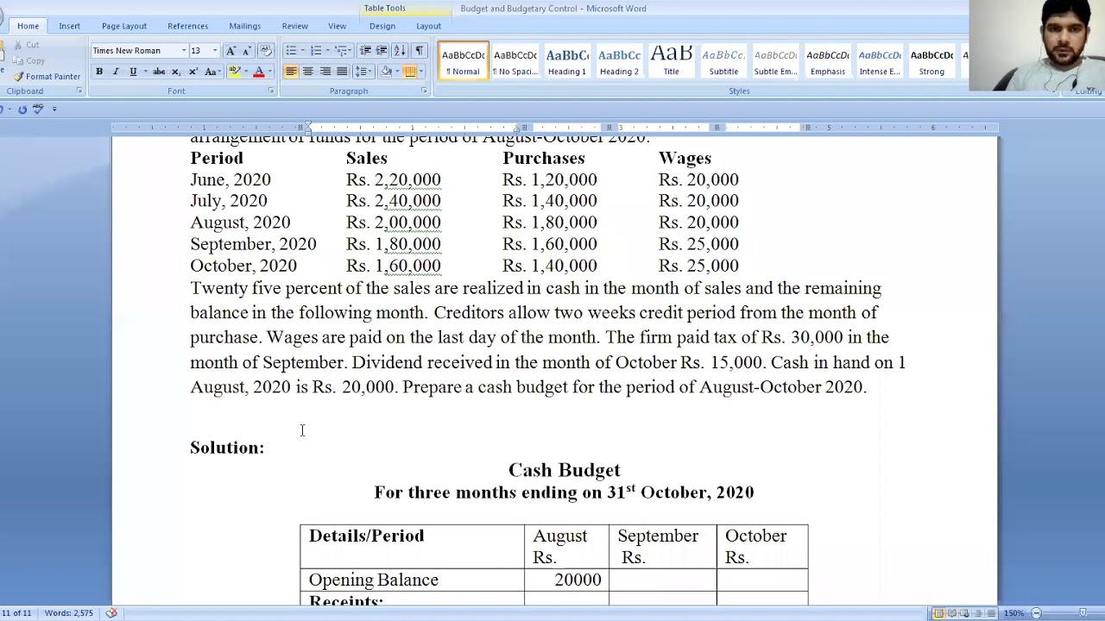The image size is (1105, 621).
Task: Open the borders dropdown arrow
Action: click(x=421, y=72)
